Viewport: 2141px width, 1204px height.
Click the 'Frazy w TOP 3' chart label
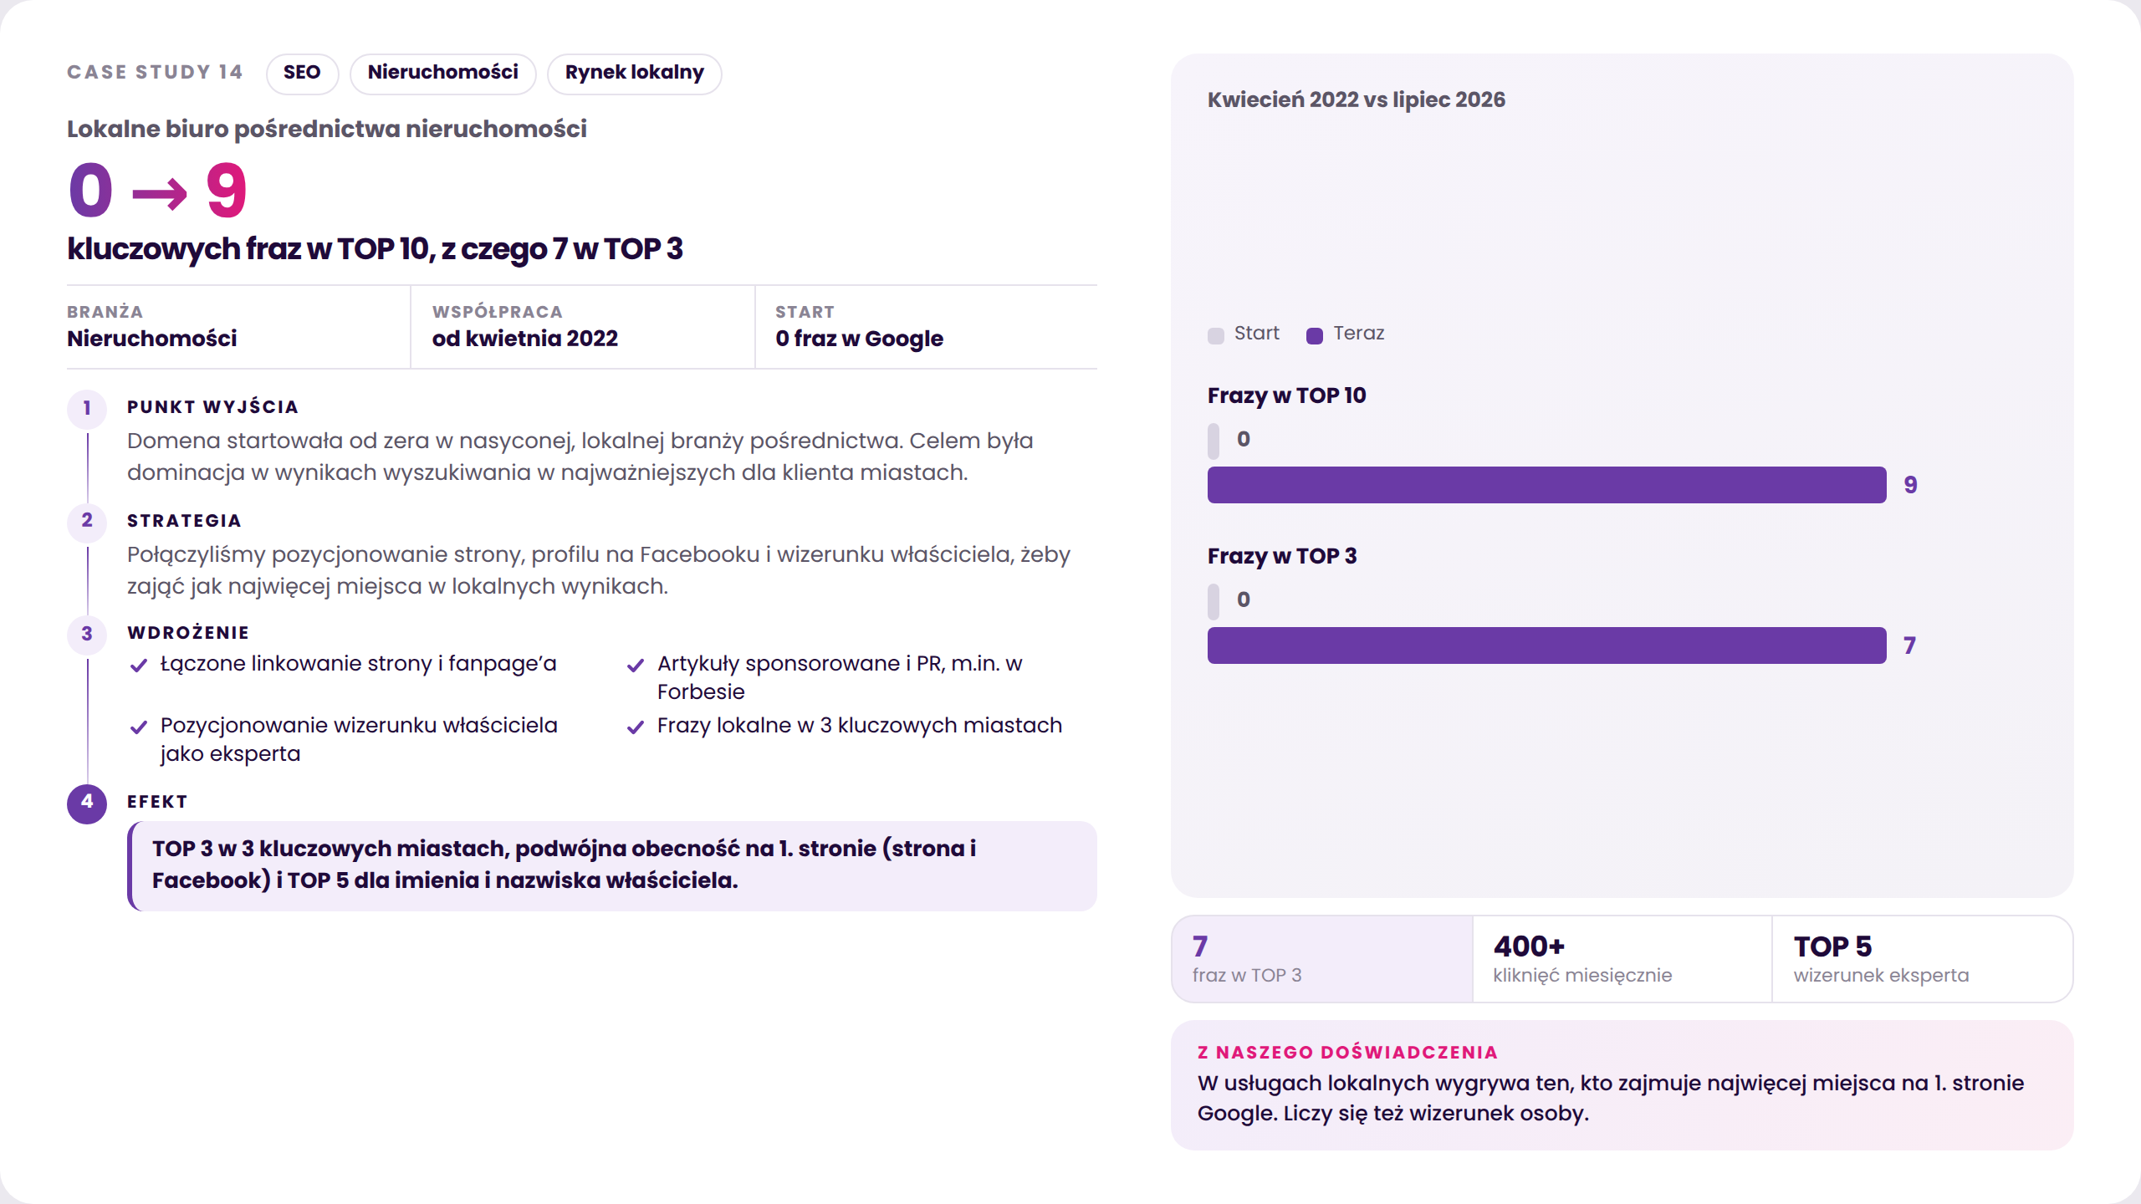(x=1282, y=556)
